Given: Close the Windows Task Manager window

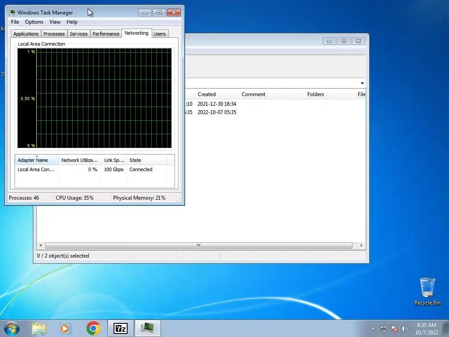Looking at the screenshot, I should click(174, 13).
